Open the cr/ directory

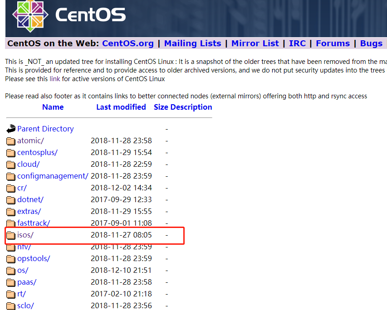tap(22, 188)
